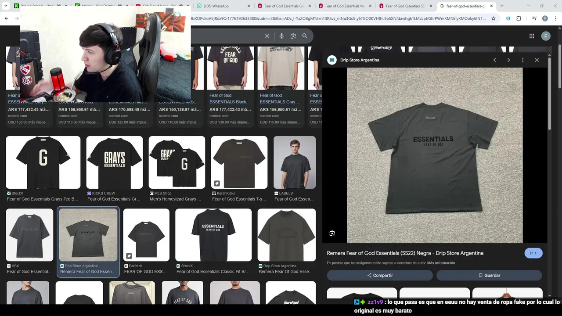
Task: Open preview panel three-dot options
Action: [x=522, y=60]
